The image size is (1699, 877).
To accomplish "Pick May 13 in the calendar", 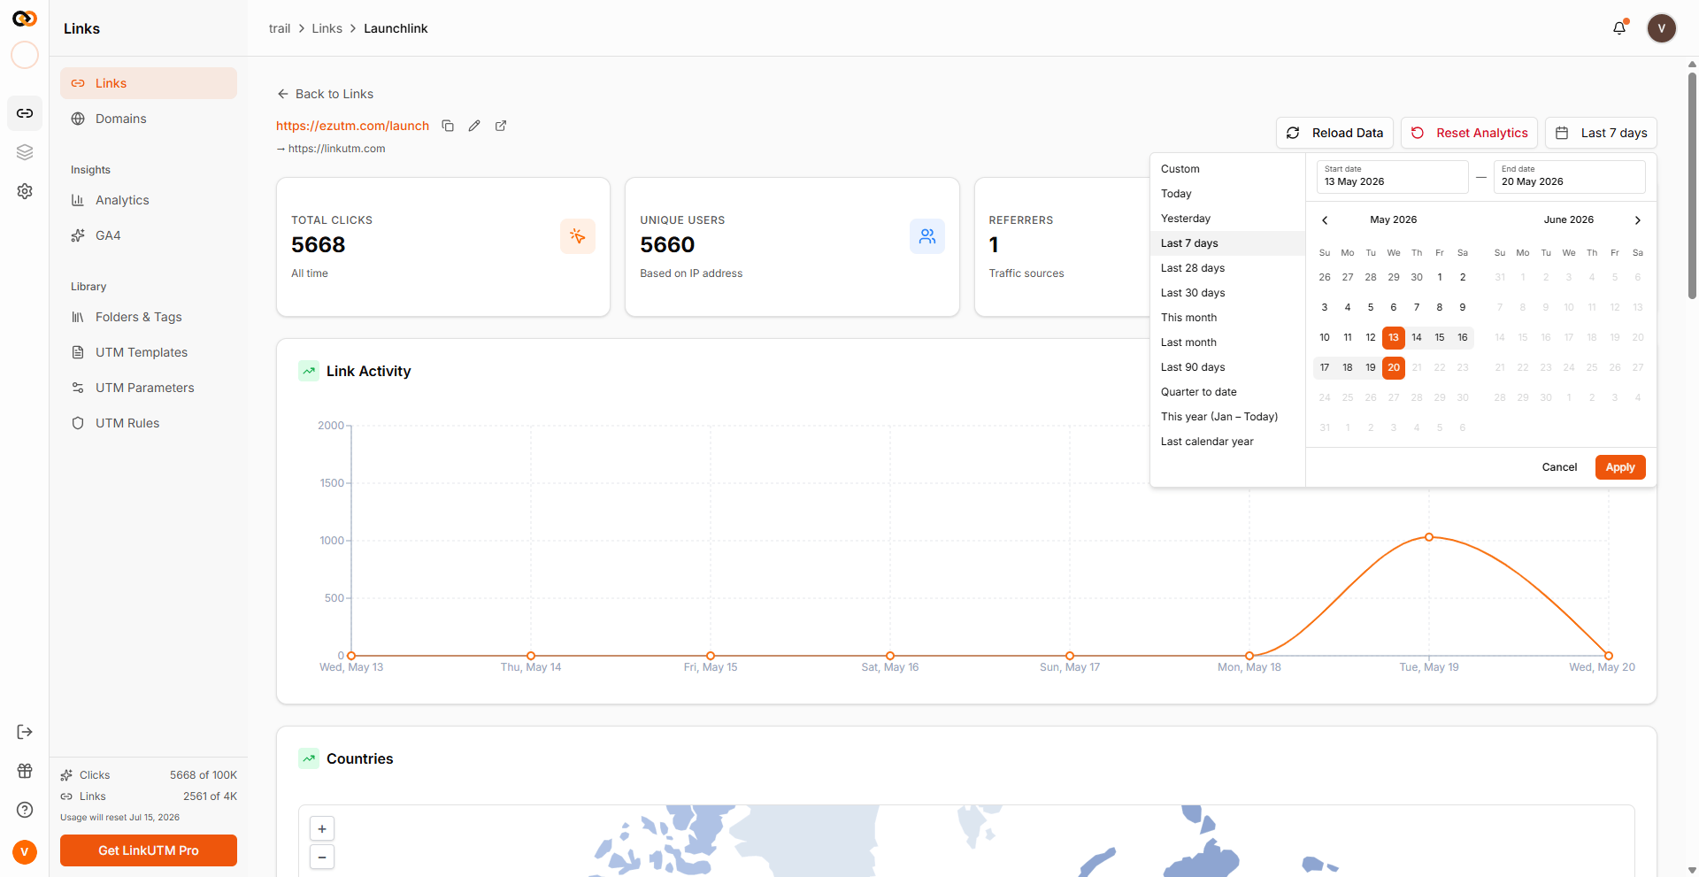I will [1394, 337].
